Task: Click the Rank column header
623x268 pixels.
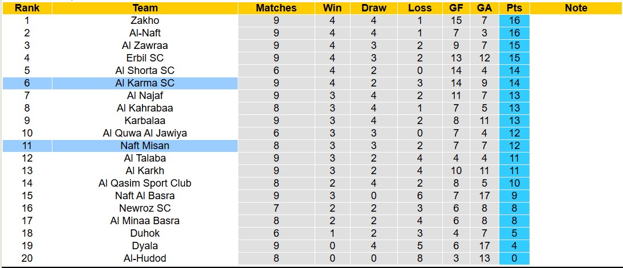Action: (27, 8)
